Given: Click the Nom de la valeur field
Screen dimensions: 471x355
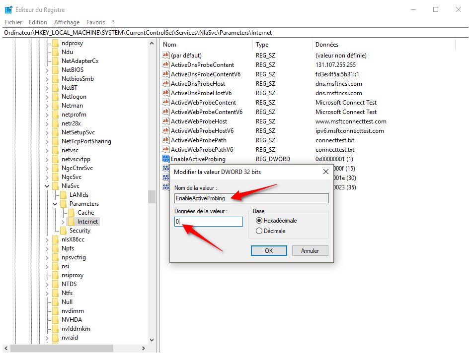Looking at the screenshot, I should pos(251,198).
